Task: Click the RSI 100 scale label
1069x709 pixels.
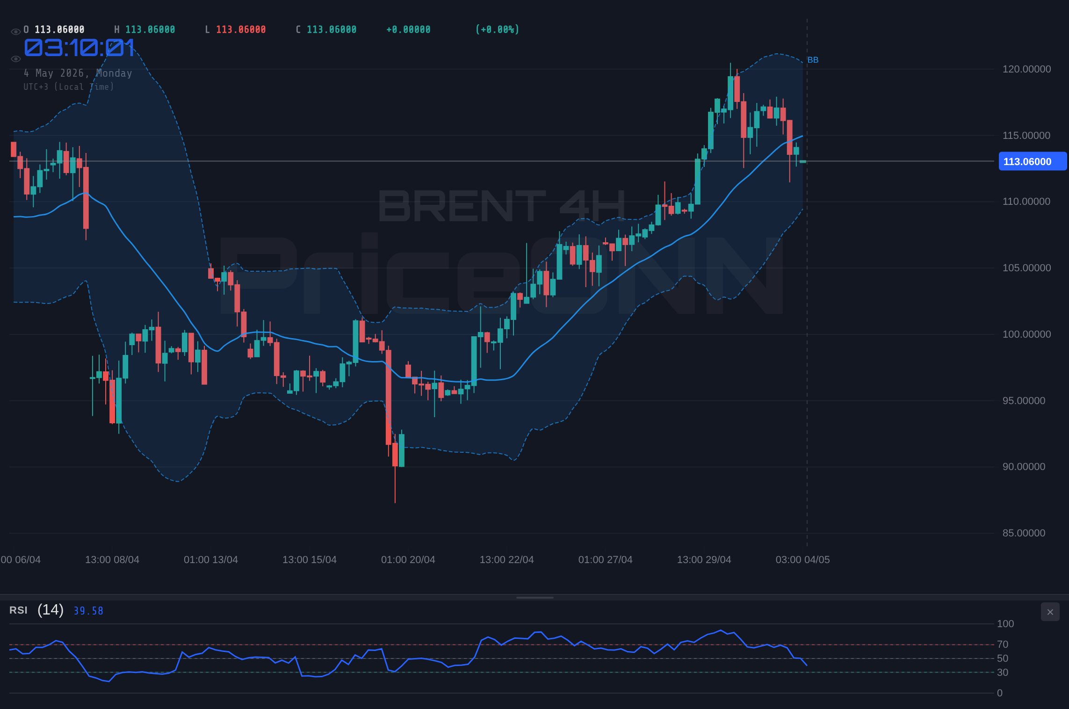Action: point(1005,624)
